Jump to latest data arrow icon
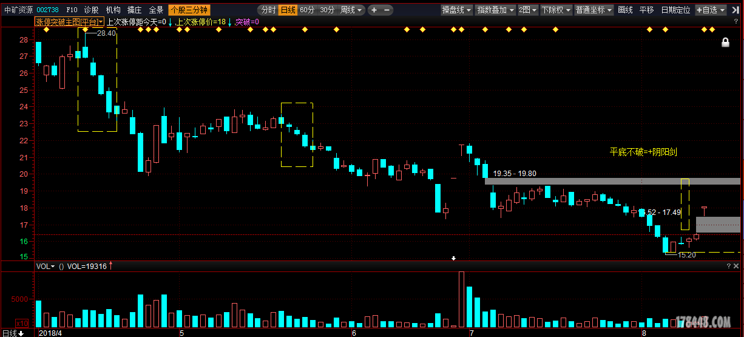Viewport: 744px width, 337px height. pyautogui.click(x=736, y=10)
